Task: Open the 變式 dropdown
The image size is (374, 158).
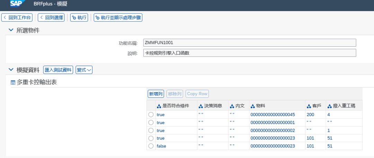Action: [x=84, y=70]
